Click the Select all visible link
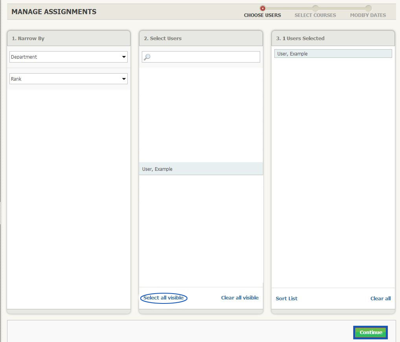The width and height of the screenshot is (400, 342). tap(163, 298)
